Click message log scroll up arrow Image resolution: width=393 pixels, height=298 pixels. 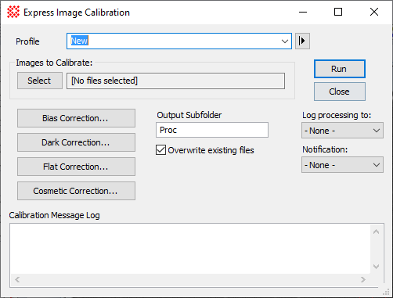tap(376, 232)
